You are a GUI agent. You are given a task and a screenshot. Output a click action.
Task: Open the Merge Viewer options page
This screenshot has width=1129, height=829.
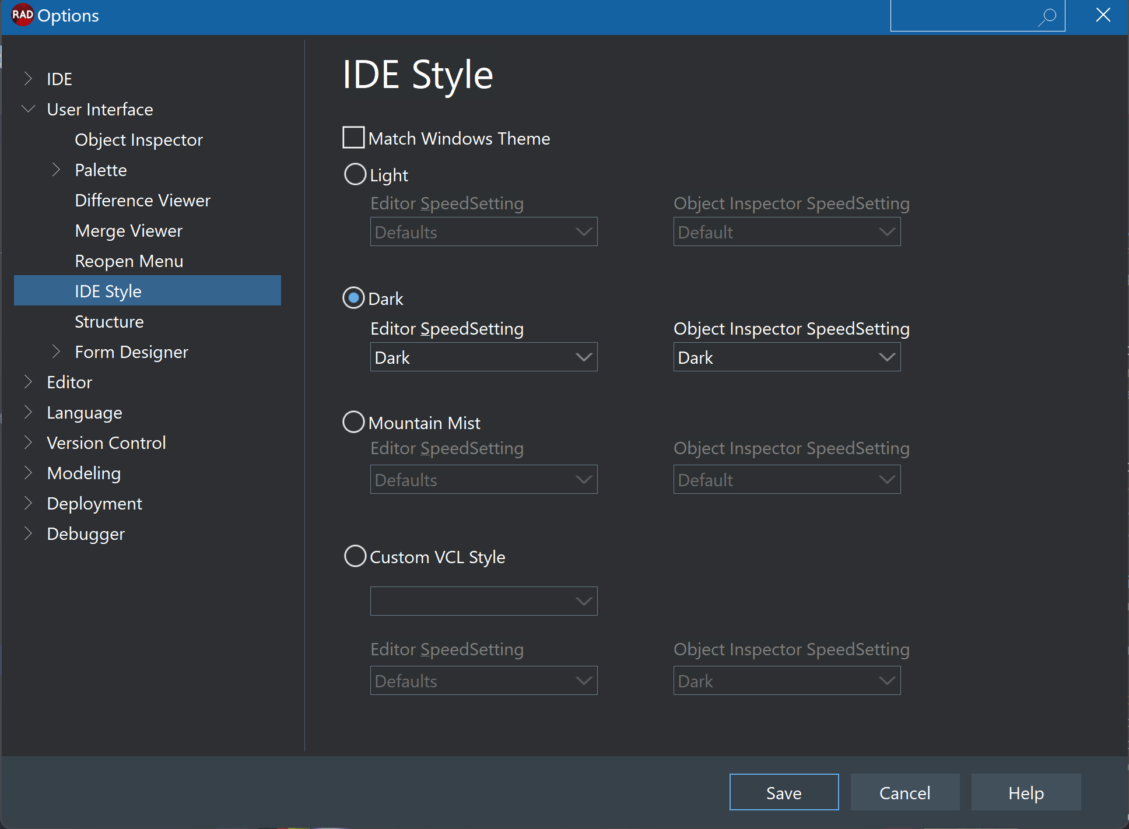[x=128, y=231]
